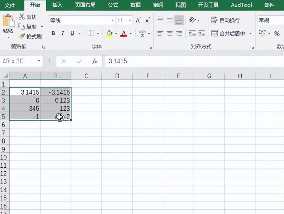Viewport: 284px width, 214px height.
Task: Center text horizontally
Action: pyautogui.click(x=170, y=34)
